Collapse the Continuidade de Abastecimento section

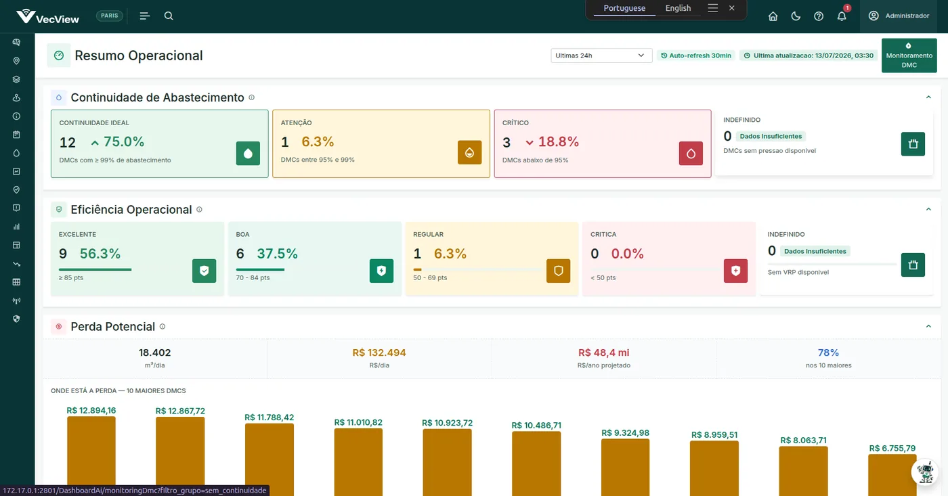(928, 97)
